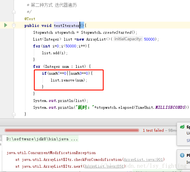Fold the method at its closing brace marker
This screenshot has width=190, height=172.
point(14,114)
